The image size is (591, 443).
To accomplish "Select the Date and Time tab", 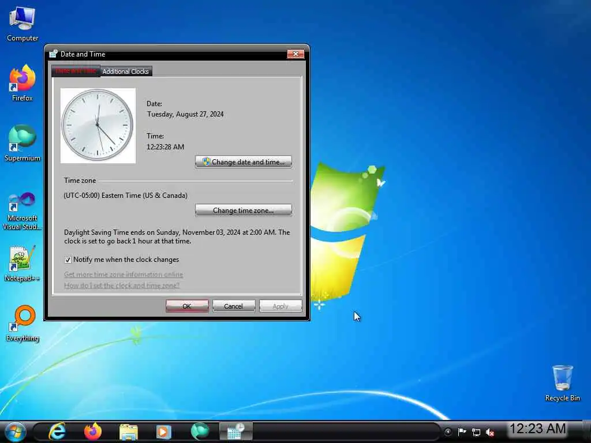I will point(76,71).
